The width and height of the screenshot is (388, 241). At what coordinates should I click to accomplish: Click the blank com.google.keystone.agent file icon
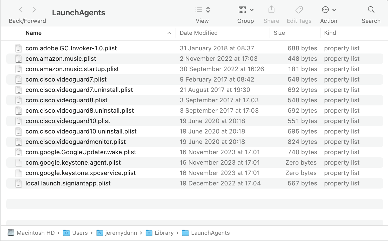click(x=18, y=163)
